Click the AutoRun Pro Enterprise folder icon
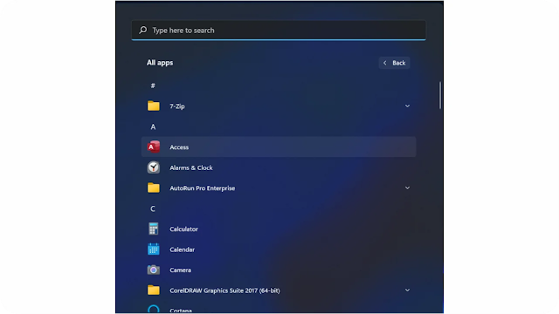This screenshot has width=559, height=314. pos(154,188)
